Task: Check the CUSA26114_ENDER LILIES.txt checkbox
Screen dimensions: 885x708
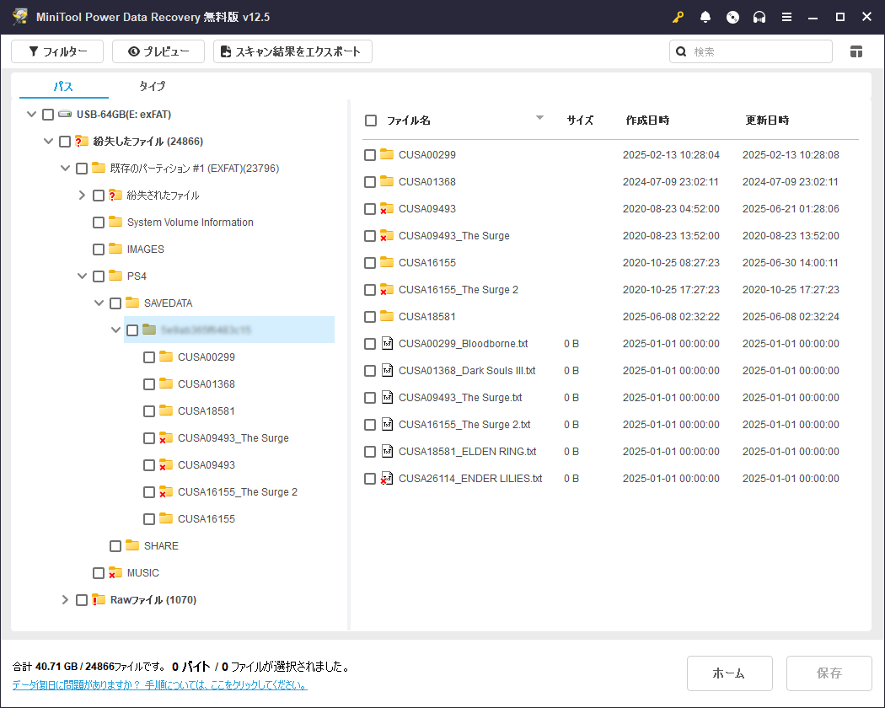Action: [370, 479]
